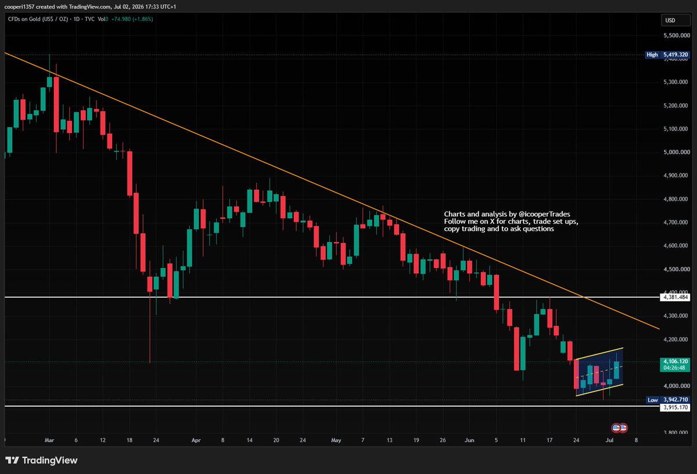Click the Low 3,942.710 price label

[668, 400]
